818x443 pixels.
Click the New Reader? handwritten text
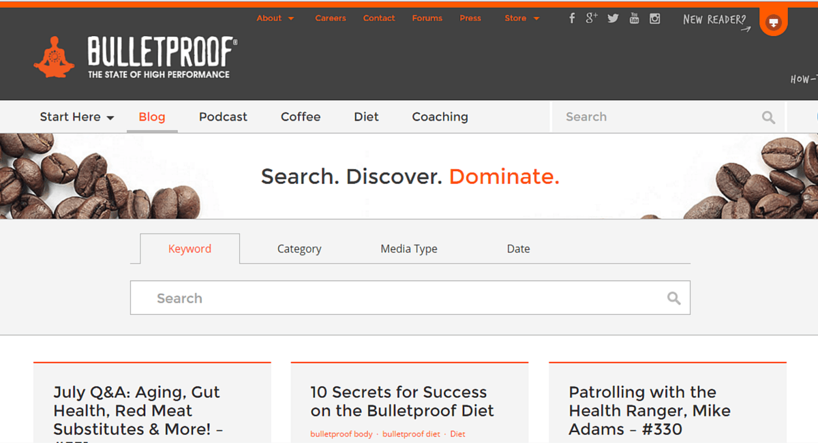[x=714, y=20]
